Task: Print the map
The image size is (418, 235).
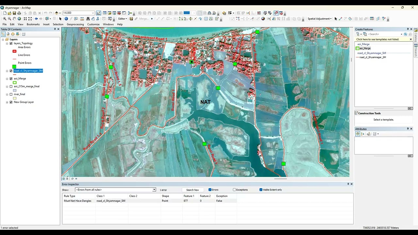Action: (x=19, y=13)
